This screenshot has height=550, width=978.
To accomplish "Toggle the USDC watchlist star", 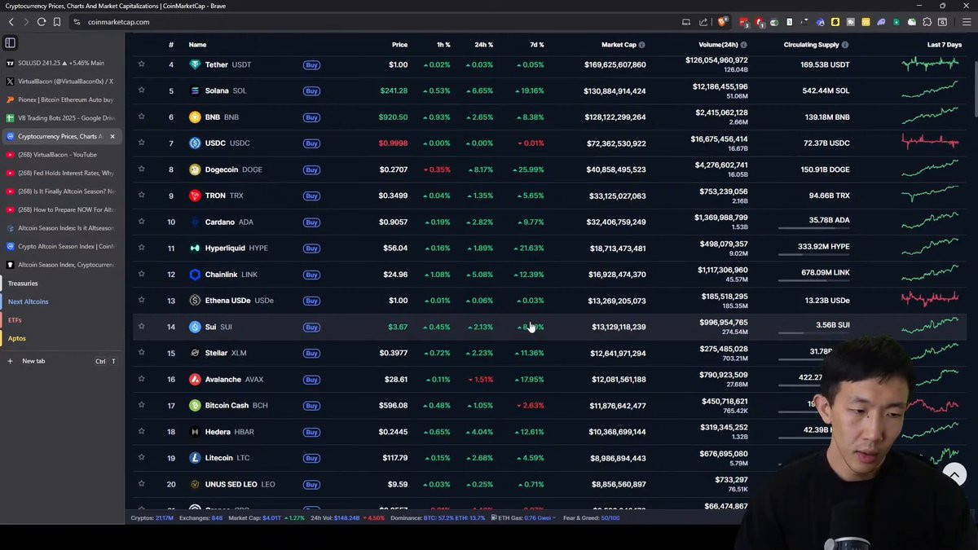I will [x=141, y=143].
